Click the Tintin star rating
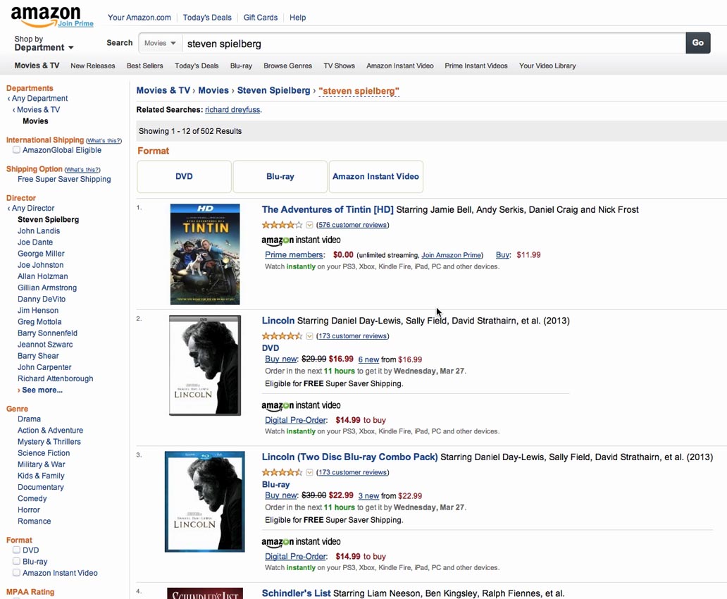The image size is (727, 599). [282, 225]
